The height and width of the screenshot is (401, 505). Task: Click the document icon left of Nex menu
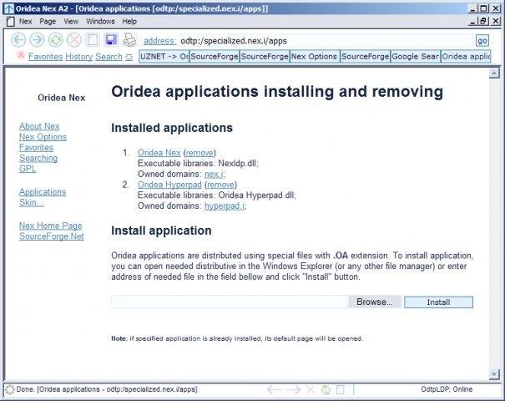pyautogui.click(x=11, y=22)
